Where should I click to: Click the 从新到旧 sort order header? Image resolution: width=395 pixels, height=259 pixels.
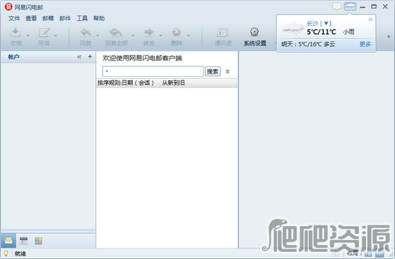point(198,83)
